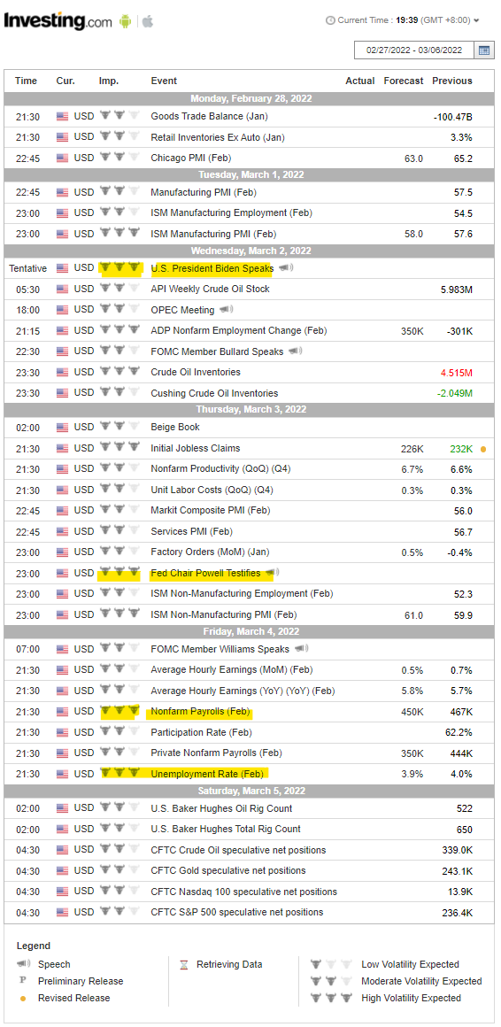Screen dimensions: 501x1027
Task: Click the date range field 02/27/2022 - 03/06/2022
Action: (x=414, y=50)
